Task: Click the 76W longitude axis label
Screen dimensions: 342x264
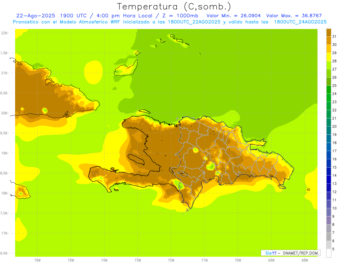Action: click(x=37, y=260)
